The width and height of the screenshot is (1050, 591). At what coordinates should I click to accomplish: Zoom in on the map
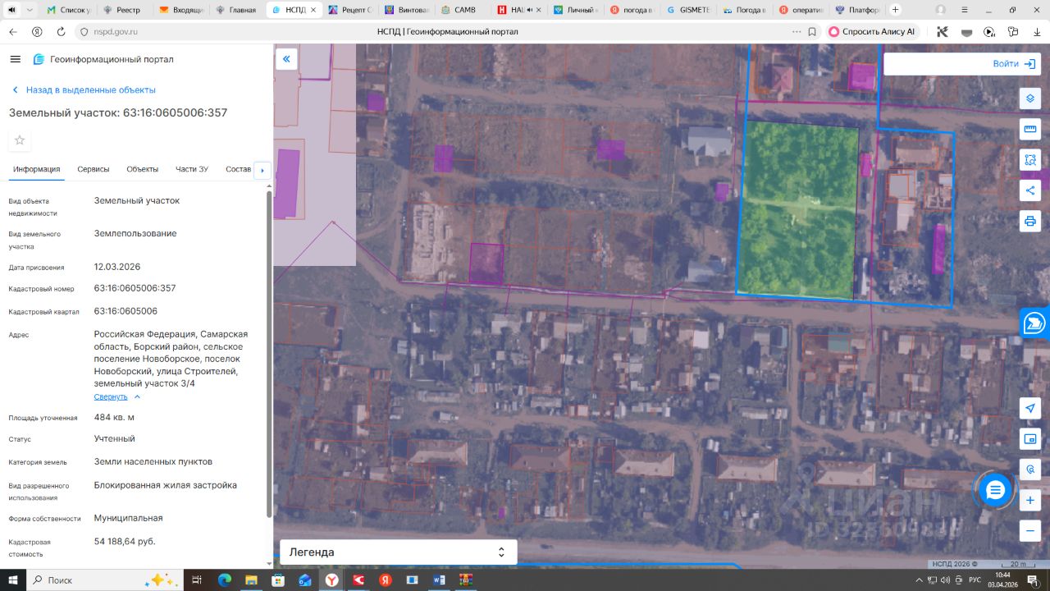pos(1030,500)
